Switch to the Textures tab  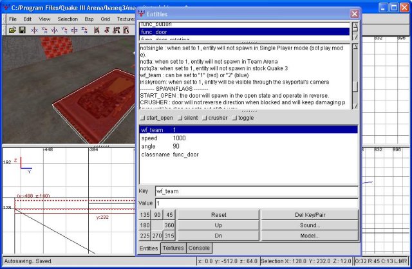(x=173, y=248)
